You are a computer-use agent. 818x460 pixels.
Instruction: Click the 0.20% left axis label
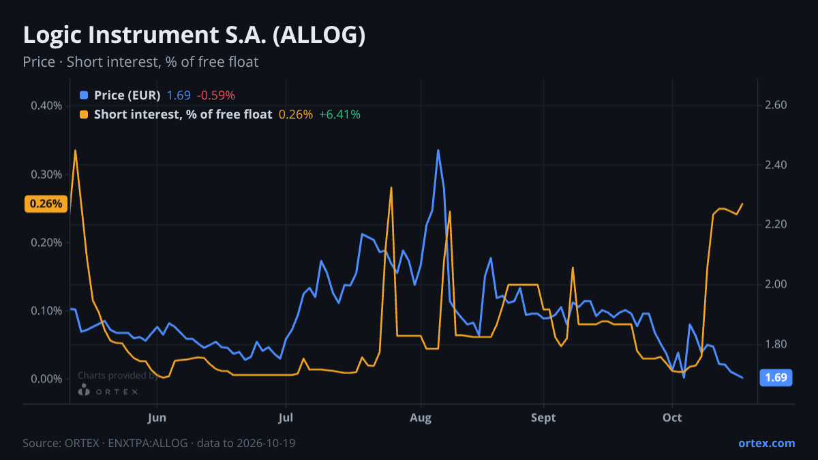point(46,243)
